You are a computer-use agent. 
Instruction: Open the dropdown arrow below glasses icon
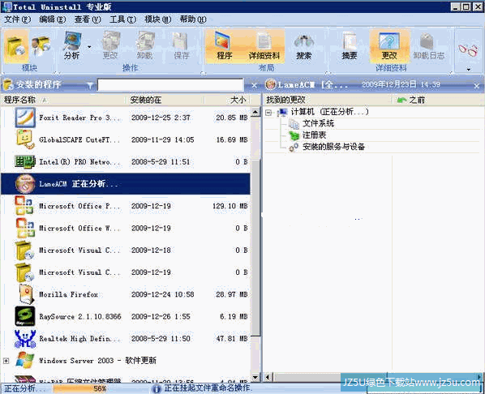pos(468,70)
